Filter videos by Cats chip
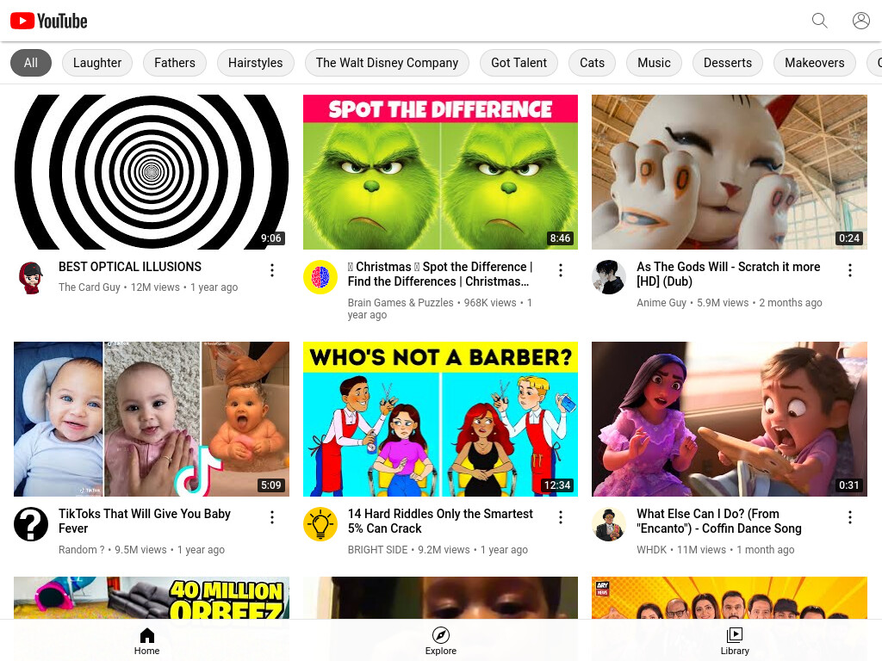Image resolution: width=882 pixels, height=661 pixels. click(x=593, y=63)
